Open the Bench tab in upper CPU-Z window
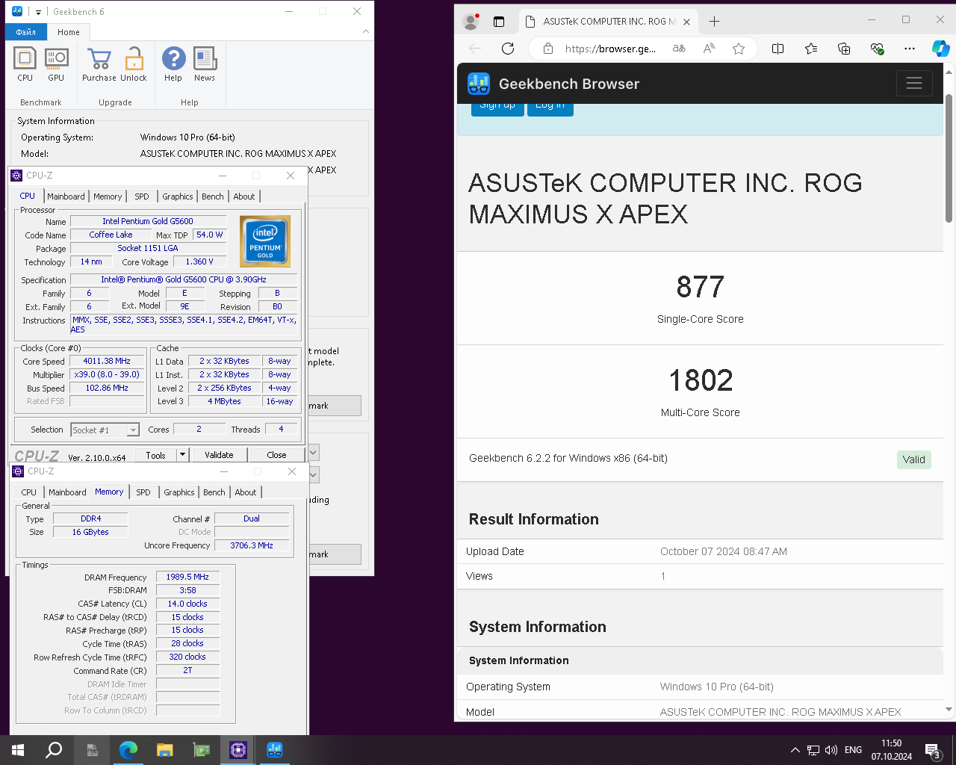This screenshot has height=765, width=956. coord(213,196)
